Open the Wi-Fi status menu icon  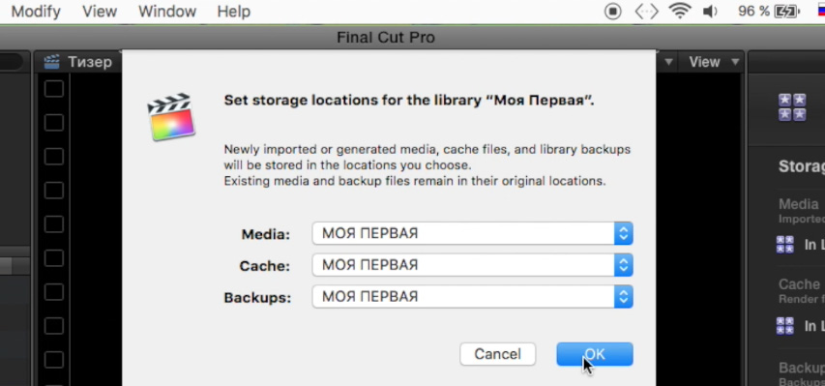[x=680, y=11]
